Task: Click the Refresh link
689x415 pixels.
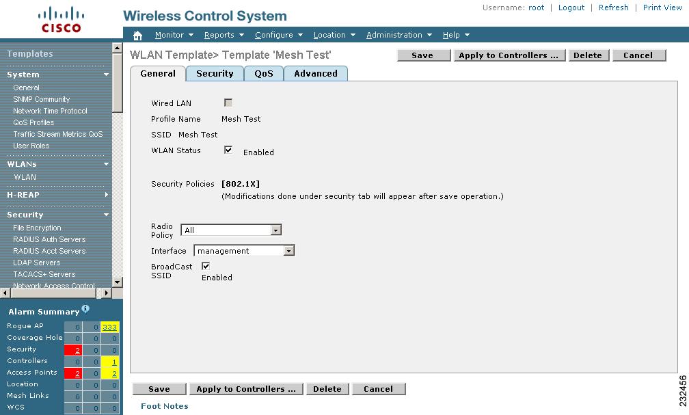Action: tap(613, 8)
